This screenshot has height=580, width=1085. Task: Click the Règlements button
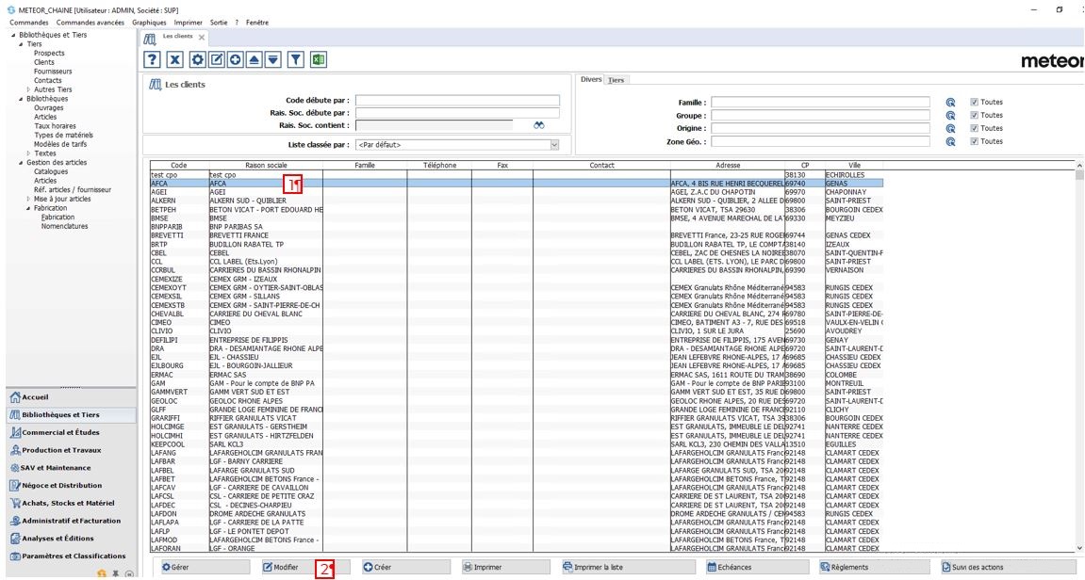[x=872, y=567]
